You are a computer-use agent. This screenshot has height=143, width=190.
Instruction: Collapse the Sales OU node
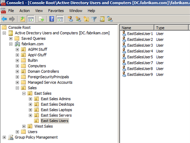point(18,88)
